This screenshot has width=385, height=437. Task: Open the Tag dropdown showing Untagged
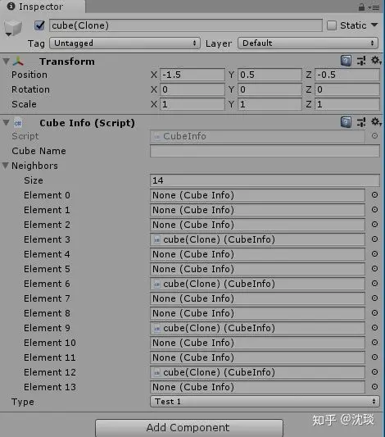125,43
